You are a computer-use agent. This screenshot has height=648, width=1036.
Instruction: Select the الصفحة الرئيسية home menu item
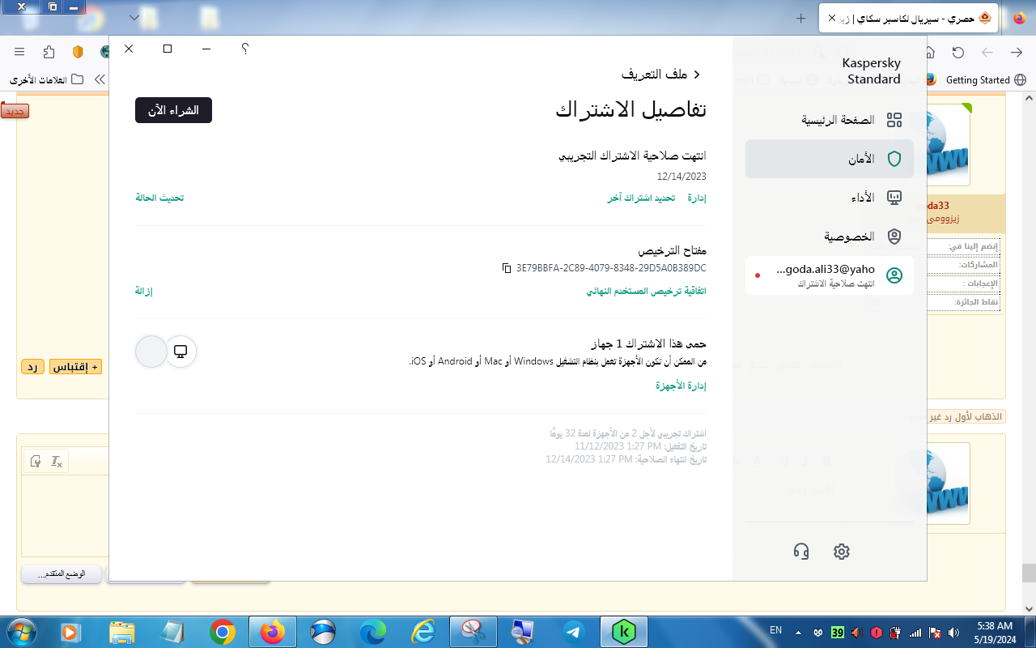coord(830,120)
